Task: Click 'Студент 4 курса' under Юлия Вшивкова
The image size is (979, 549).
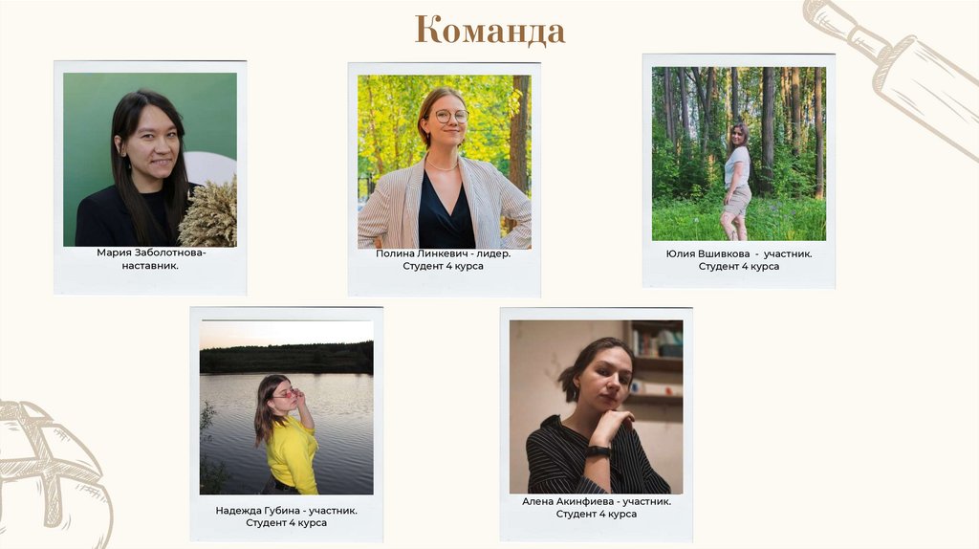Action: pos(739,266)
